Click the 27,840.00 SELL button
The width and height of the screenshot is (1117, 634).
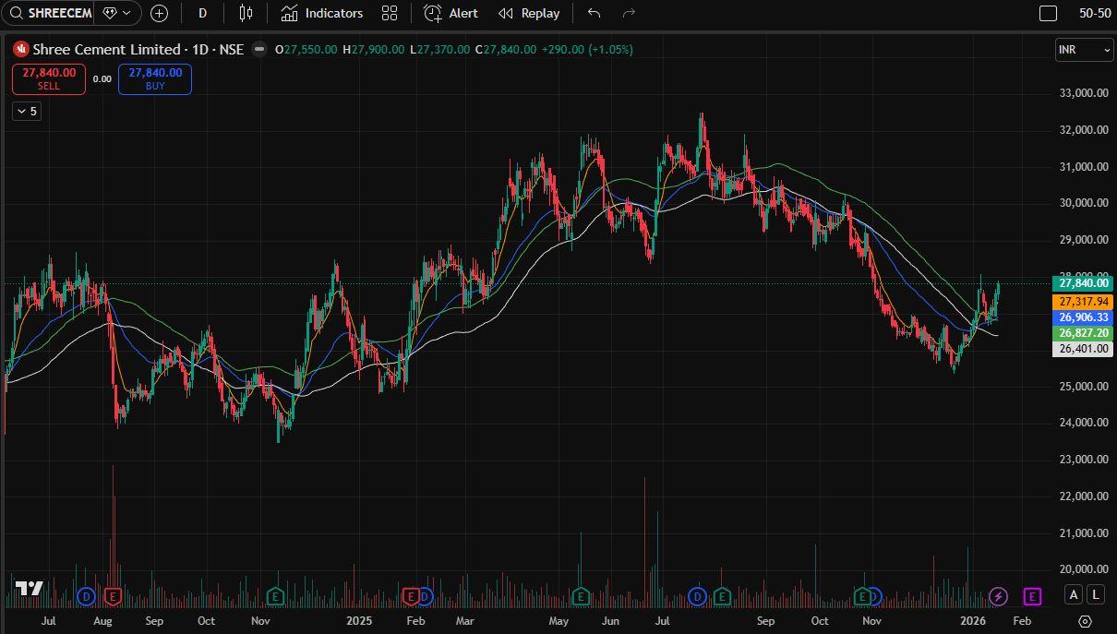49,78
